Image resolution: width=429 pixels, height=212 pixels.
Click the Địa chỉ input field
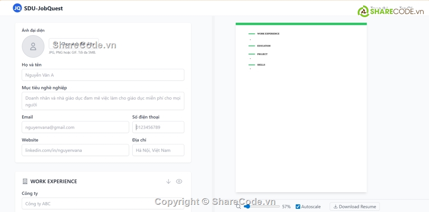(158, 150)
